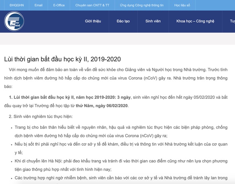Image resolution: width=235 pixels, height=184 pixels.
Task: Click the bold date thứ Năm, ngày 06/02/2020
Action: [107, 105]
